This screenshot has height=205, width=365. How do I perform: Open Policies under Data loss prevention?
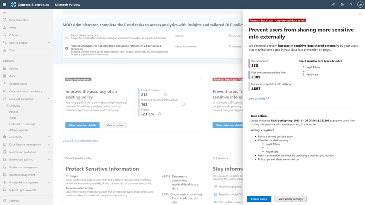pyautogui.click(x=14, y=112)
